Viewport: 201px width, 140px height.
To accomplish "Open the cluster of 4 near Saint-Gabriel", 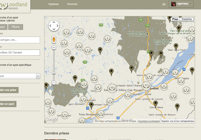I will point(65,115).
